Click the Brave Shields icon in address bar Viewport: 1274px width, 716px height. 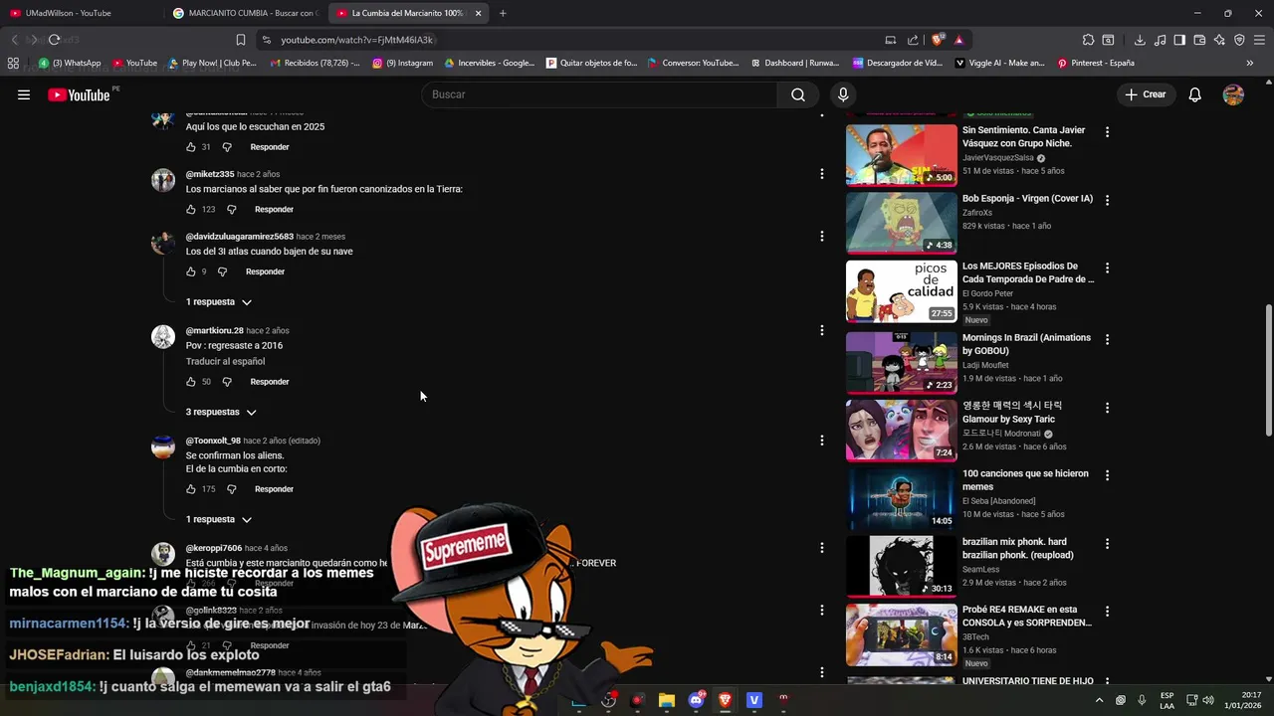pyautogui.click(x=937, y=40)
